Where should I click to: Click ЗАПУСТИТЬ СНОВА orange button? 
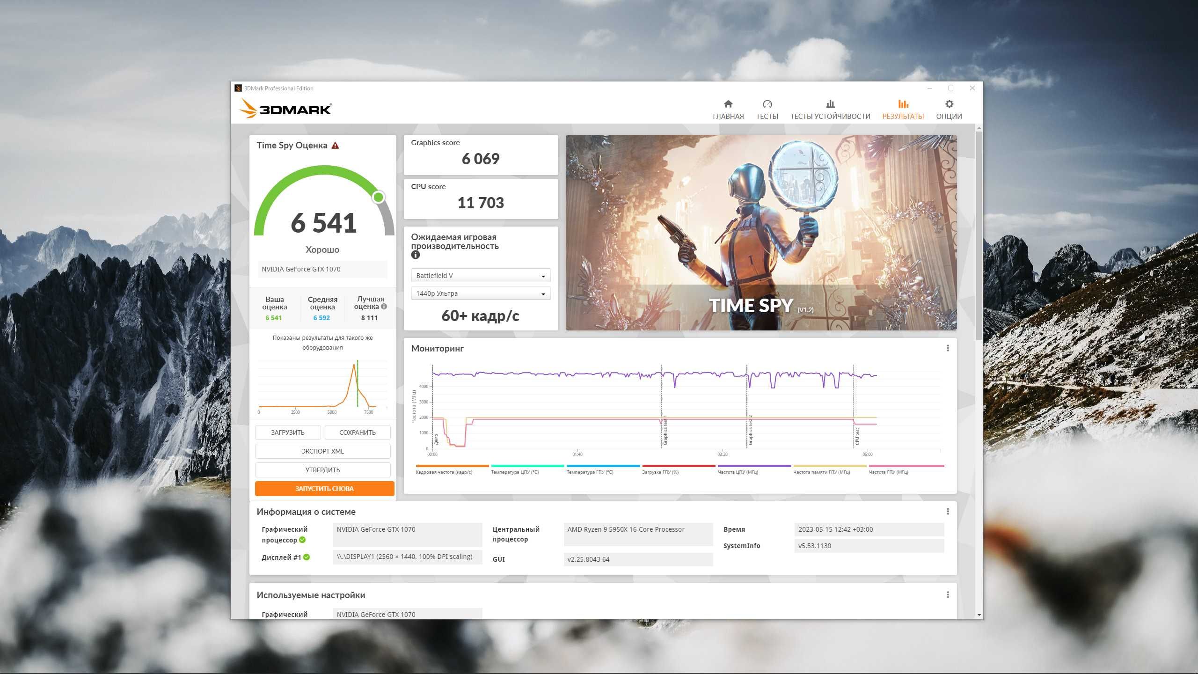point(324,489)
